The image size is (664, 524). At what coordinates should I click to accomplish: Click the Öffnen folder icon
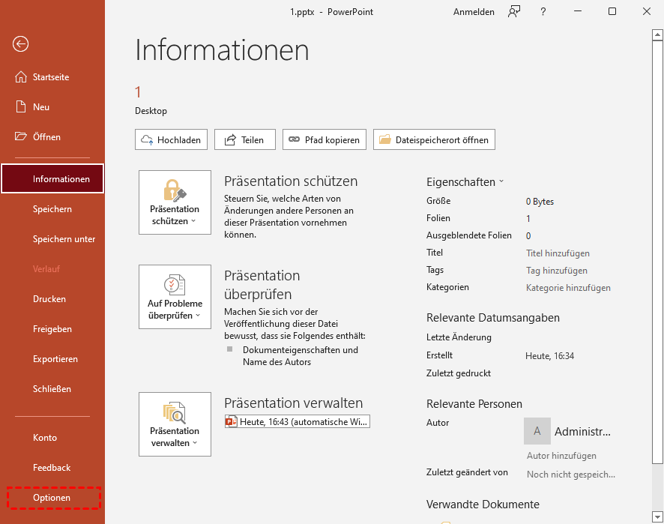[x=21, y=136]
